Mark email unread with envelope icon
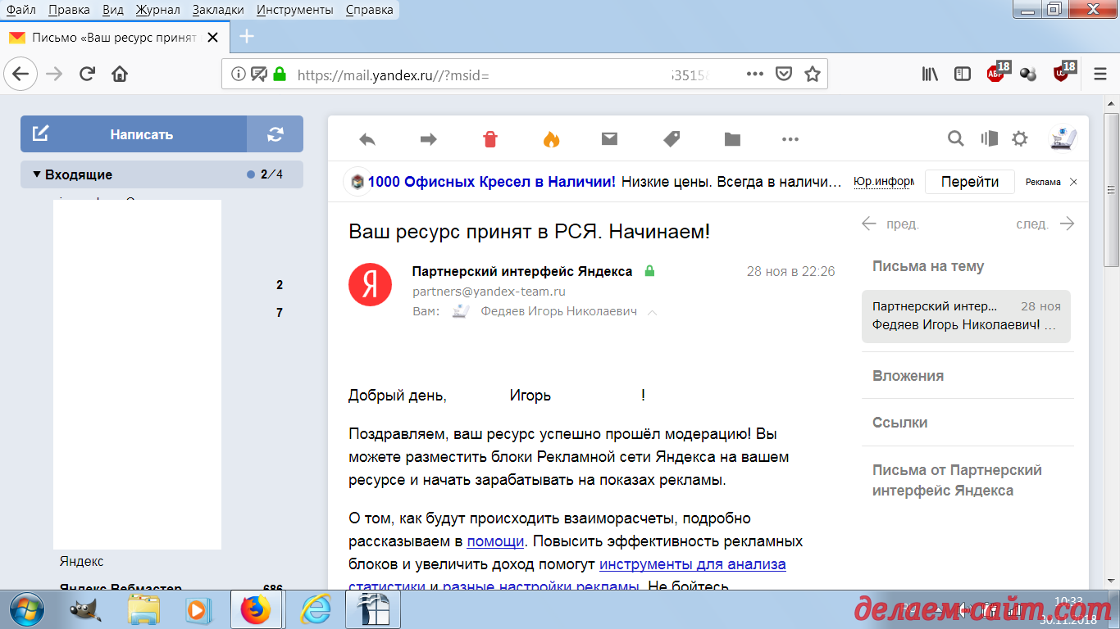The width and height of the screenshot is (1120, 629). (x=609, y=139)
